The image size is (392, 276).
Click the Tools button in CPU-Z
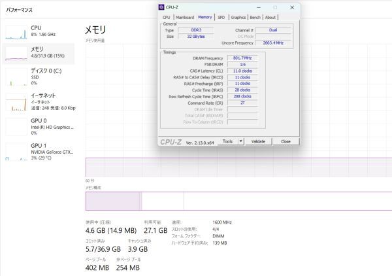[x=227, y=141]
